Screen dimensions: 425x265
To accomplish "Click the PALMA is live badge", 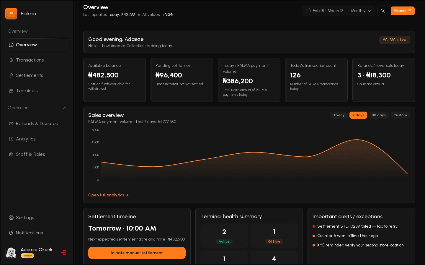I will pos(394,40).
